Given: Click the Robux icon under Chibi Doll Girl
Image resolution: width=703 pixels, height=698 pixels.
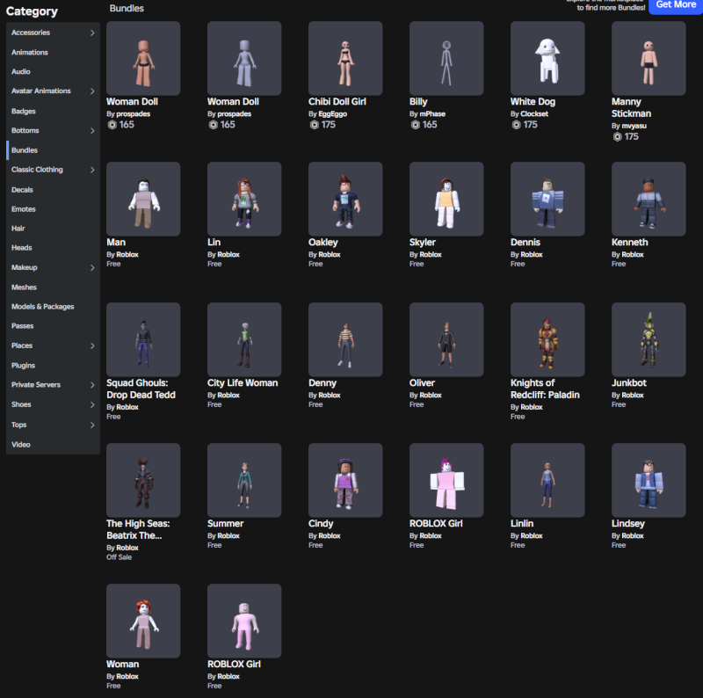Looking at the screenshot, I should click(315, 125).
